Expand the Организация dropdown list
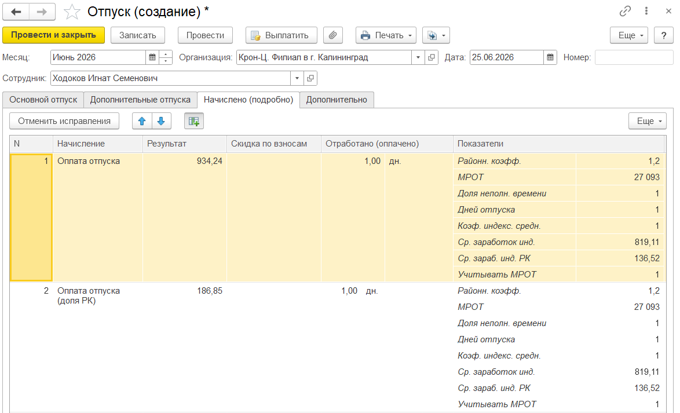This screenshot has height=413, width=680. point(418,57)
